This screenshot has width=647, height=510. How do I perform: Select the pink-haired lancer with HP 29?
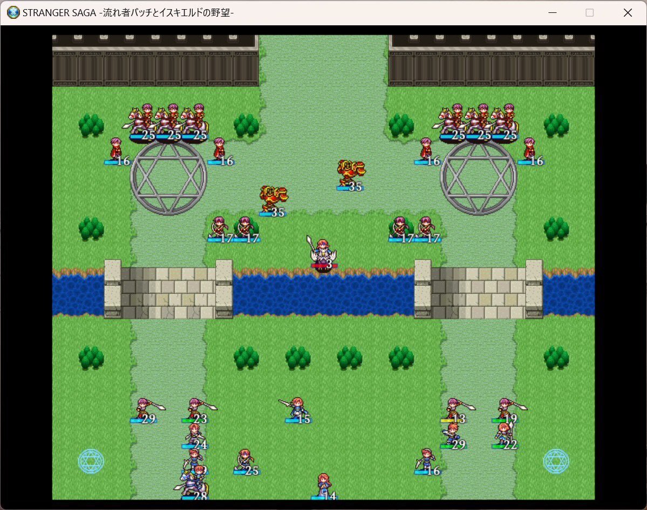tap(146, 411)
